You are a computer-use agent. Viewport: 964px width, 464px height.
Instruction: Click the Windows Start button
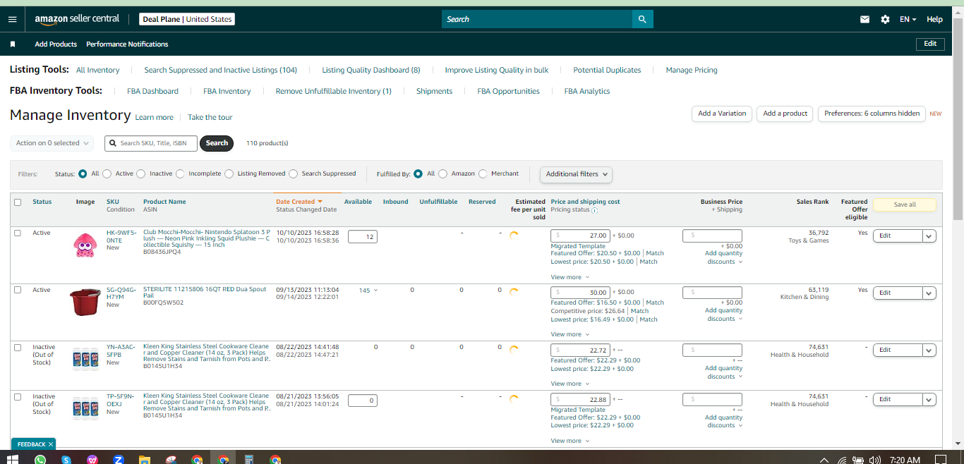click(x=13, y=460)
